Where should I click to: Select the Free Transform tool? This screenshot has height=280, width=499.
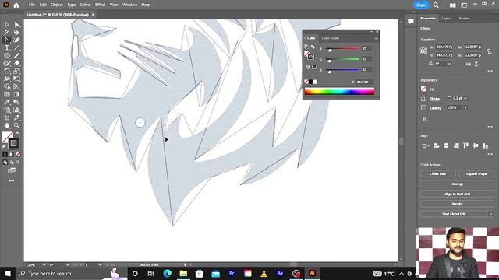click(16, 79)
